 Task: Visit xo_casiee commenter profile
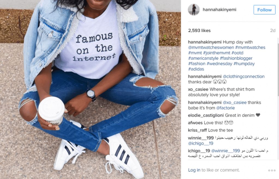(x=198, y=89)
